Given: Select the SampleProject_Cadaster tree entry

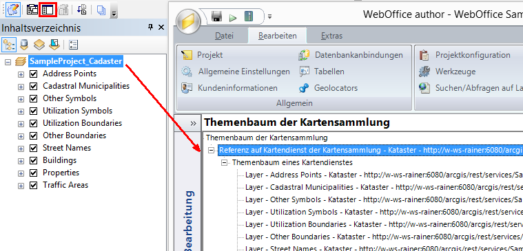Looking at the screenshot, I should point(76,61).
